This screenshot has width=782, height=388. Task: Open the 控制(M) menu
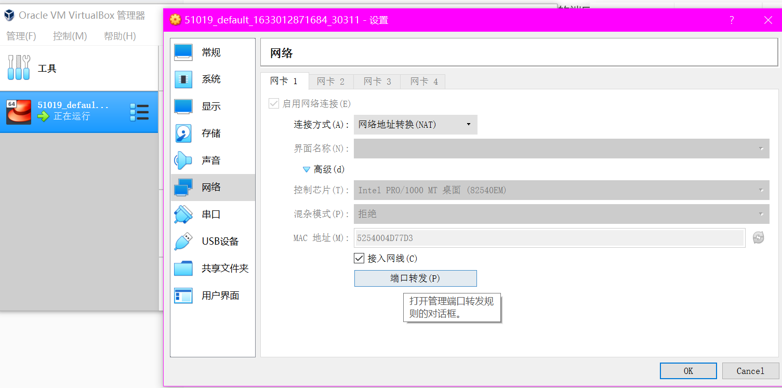coord(70,36)
